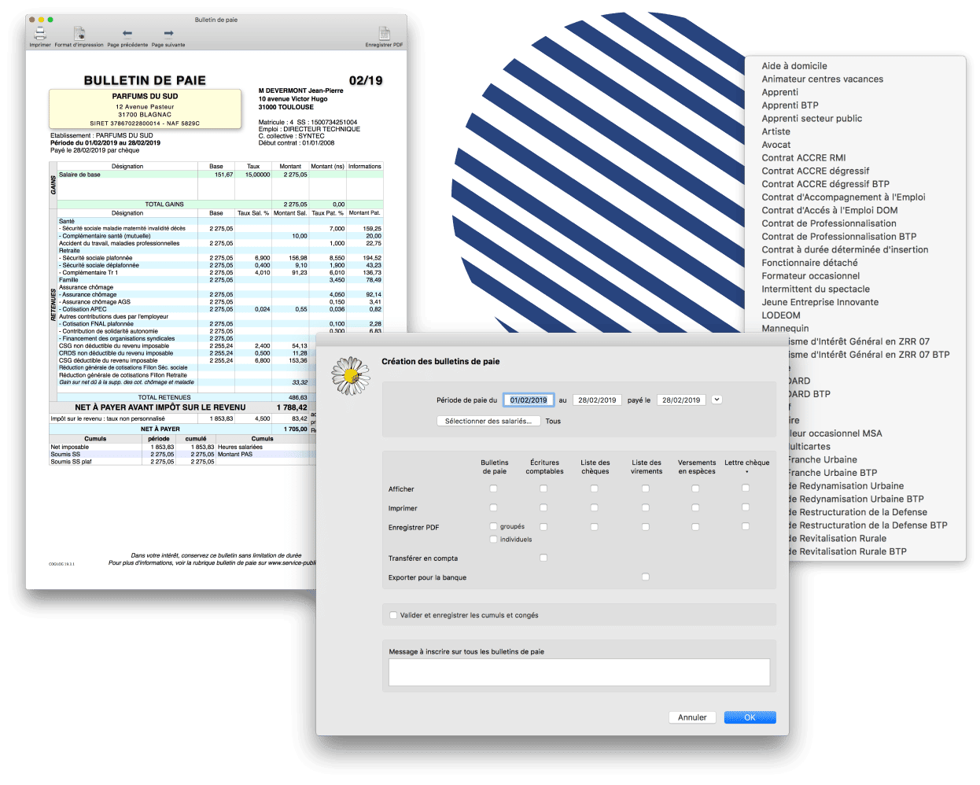Choose Contrat de Professionnalisation BTP
This screenshot has width=980, height=785.
tap(838, 237)
